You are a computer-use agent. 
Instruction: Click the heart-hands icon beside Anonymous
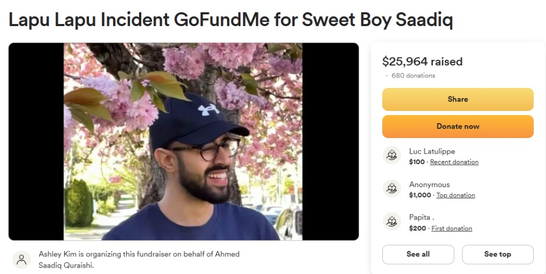[392, 188]
